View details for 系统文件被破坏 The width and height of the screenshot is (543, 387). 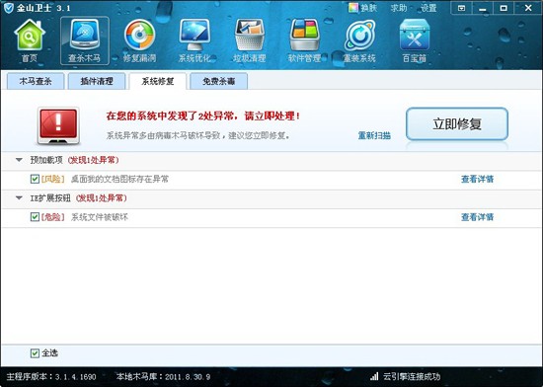(477, 217)
